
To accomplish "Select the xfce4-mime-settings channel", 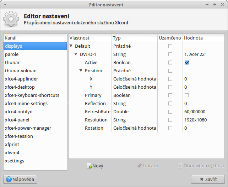I will tap(35, 103).
